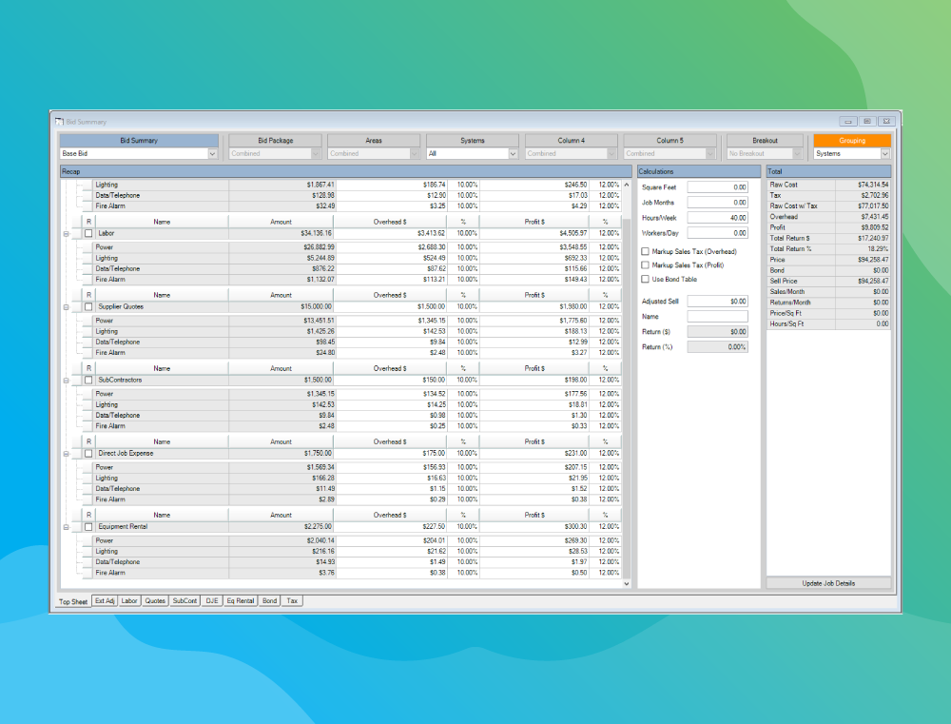Click the orange Grouping header button
Screen dimensions: 951x724
[x=852, y=141]
